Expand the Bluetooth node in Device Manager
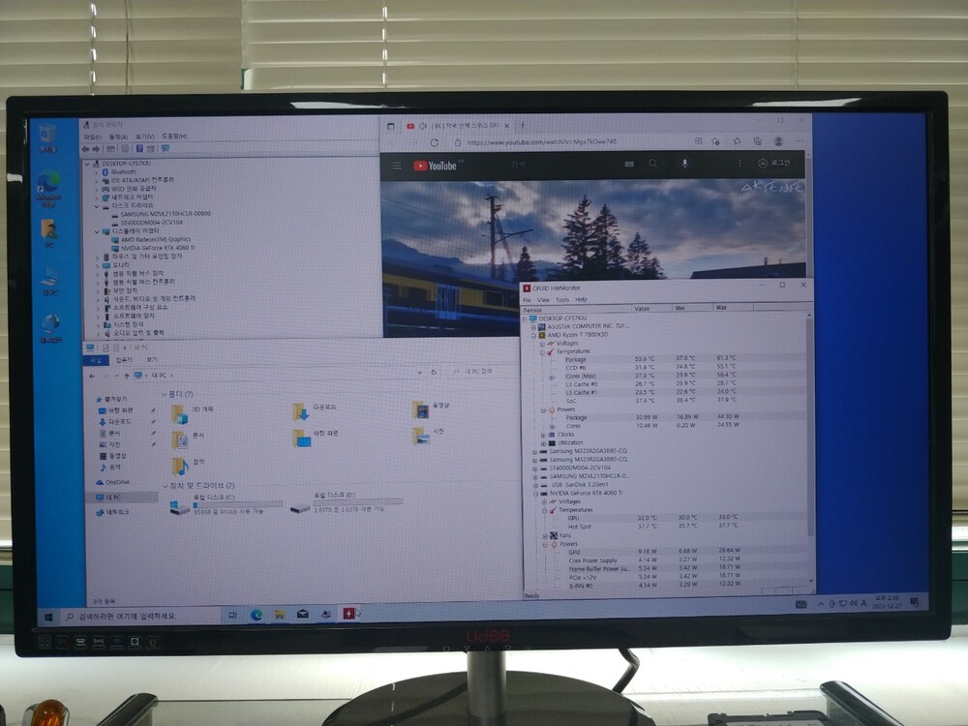 pos(97,171)
